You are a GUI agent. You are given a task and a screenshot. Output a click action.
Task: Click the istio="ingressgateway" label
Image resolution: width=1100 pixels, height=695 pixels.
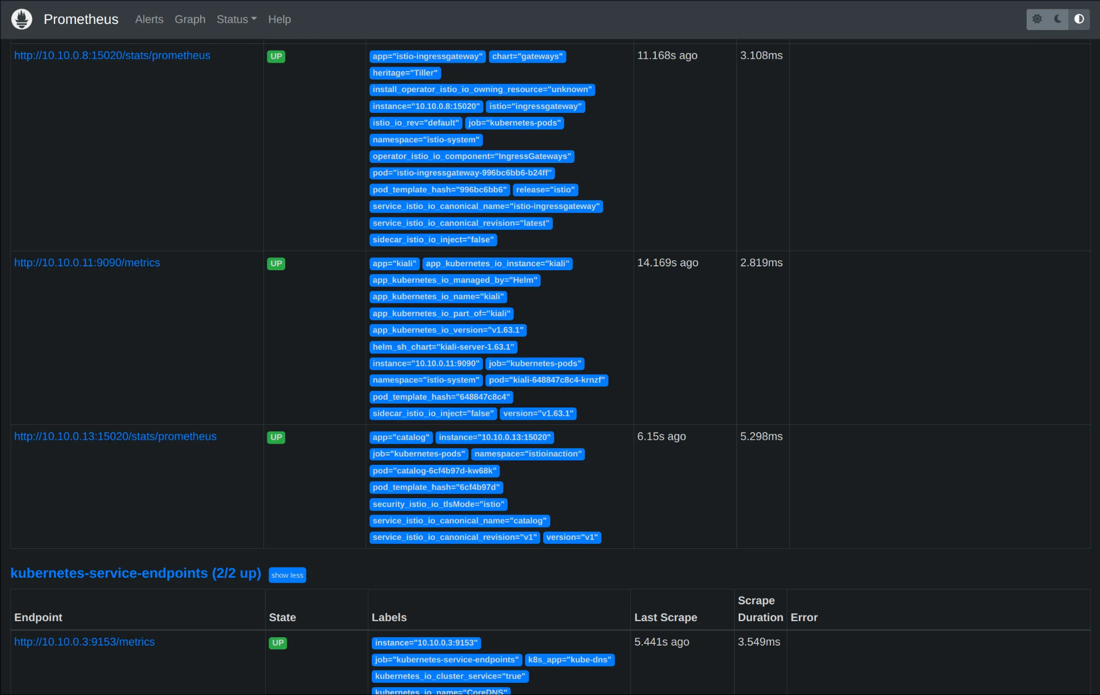coord(535,107)
